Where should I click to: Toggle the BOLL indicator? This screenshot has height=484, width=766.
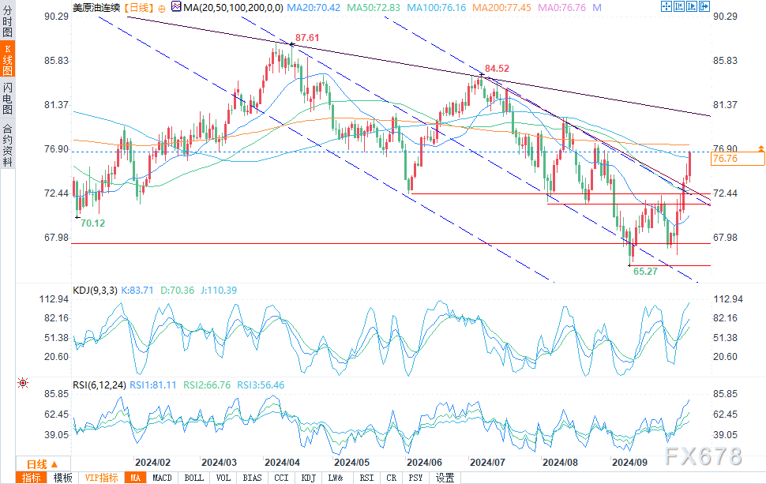click(x=194, y=478)
